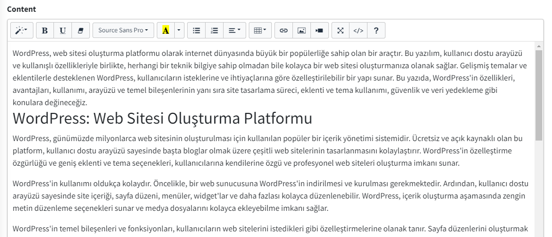Click paragraph starting 'WordPress'in temel bileşenleri'
552x237 pixels.
(270, 229)
